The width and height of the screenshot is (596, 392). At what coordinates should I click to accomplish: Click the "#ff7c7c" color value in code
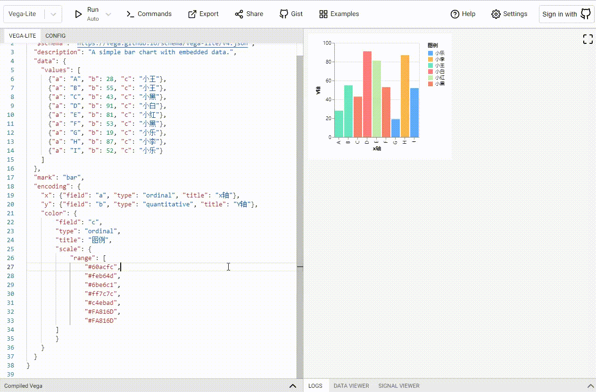(100, 294)
